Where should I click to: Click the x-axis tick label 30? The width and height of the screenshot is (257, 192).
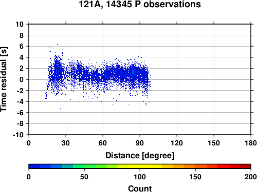point(66,143)
